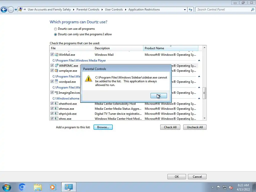Open the blue browser taskbar icon
Viewport: 256px width, 192px height.
(x=22, y=187)
